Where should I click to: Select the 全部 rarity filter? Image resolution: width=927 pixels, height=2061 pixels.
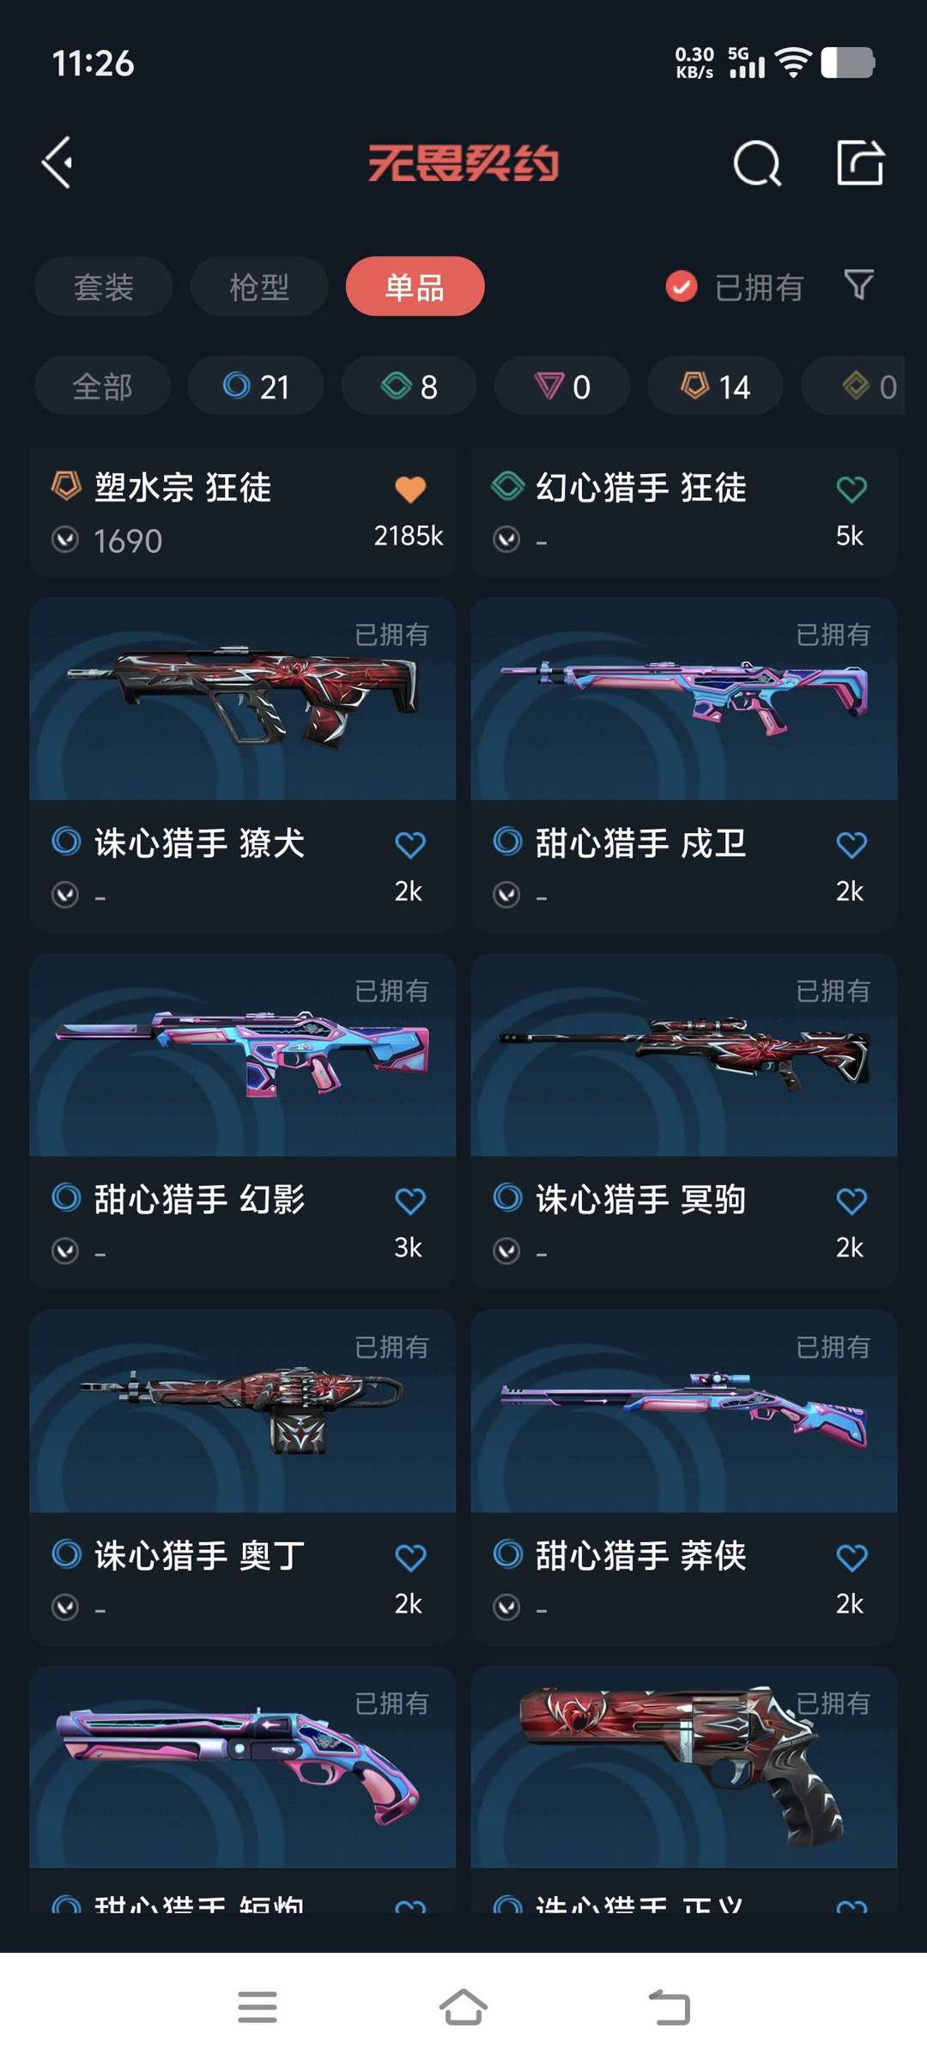click(x=102, y=386)
